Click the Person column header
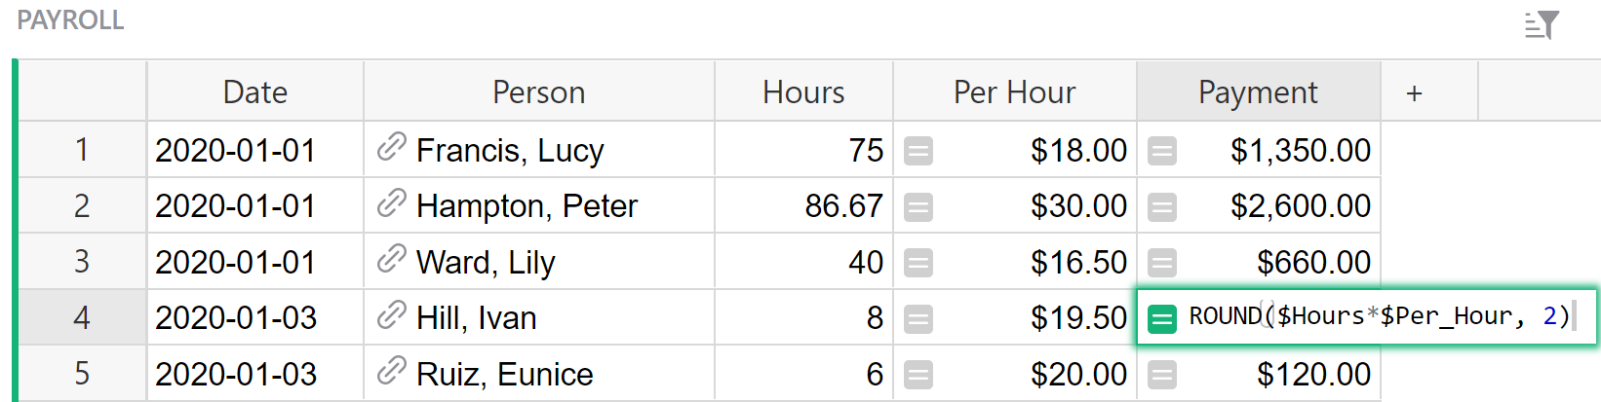Screen dimensions: 1601x402 coord(538,92)
